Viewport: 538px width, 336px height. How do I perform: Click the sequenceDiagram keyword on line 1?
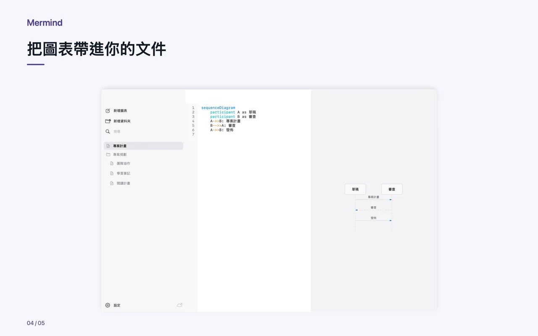point(218,108)
